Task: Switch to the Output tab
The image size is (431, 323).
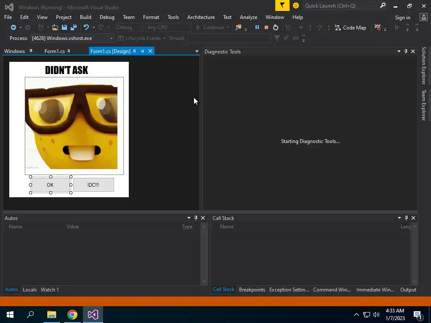Action: coord(408,289)
